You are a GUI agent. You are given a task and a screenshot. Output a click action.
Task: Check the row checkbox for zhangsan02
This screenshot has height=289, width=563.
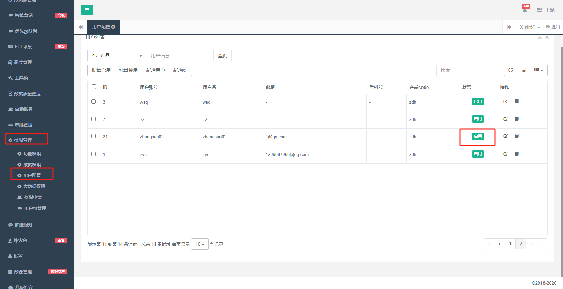(x=94, y=136)
